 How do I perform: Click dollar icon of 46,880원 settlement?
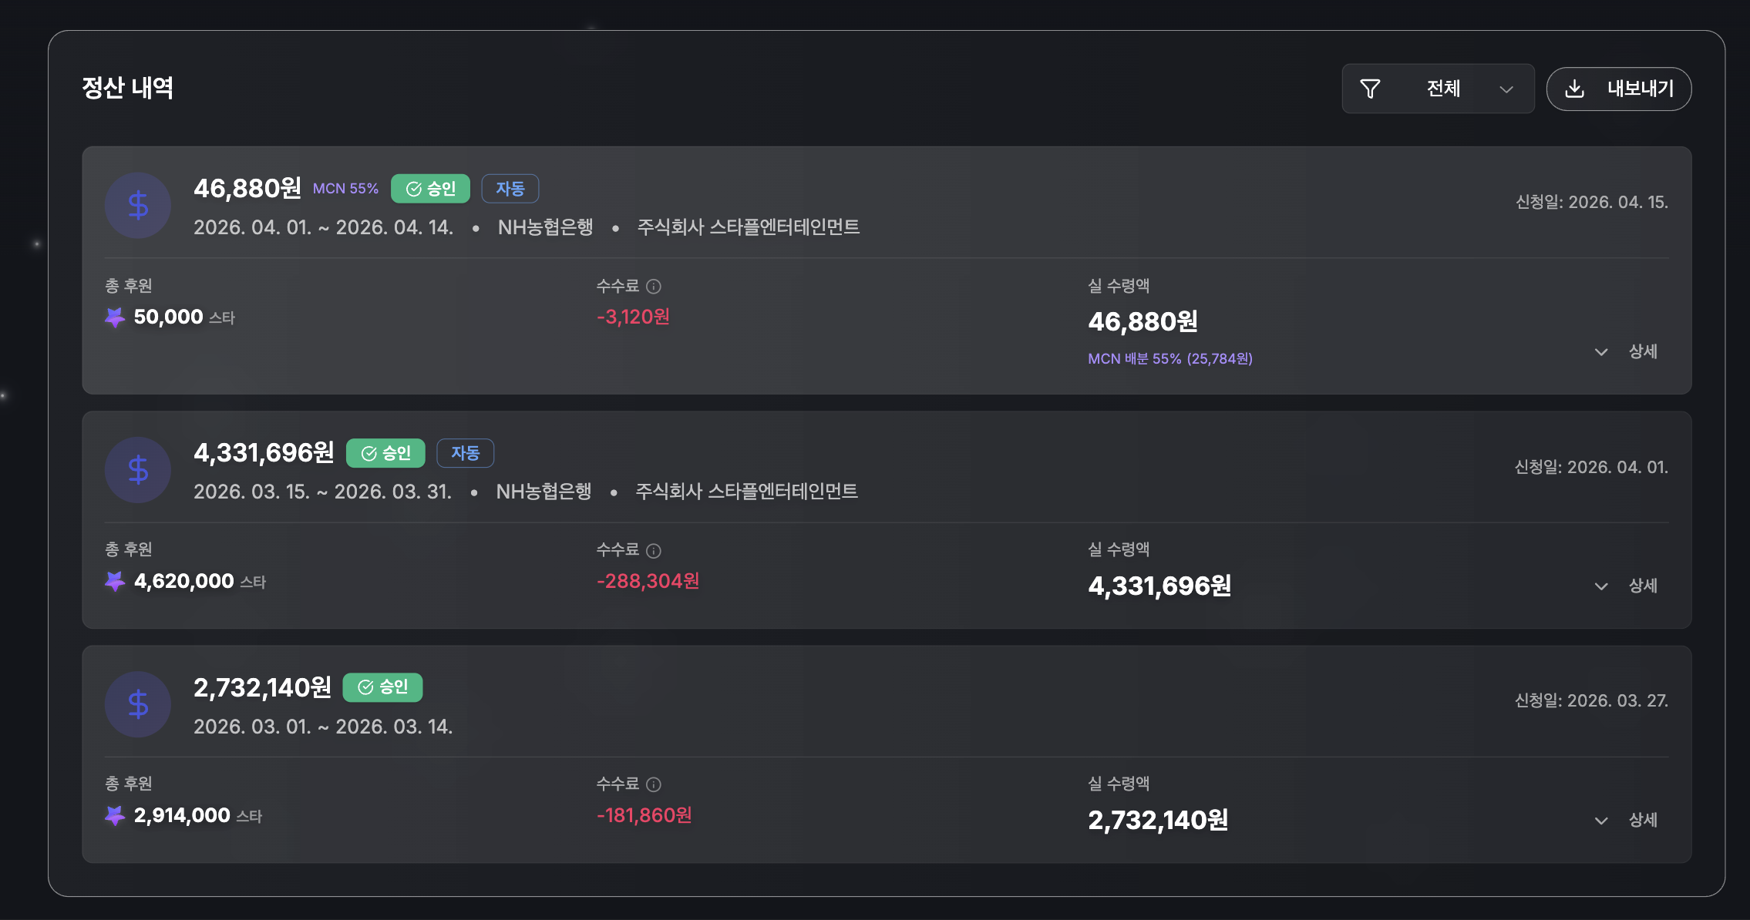[138, 205]
